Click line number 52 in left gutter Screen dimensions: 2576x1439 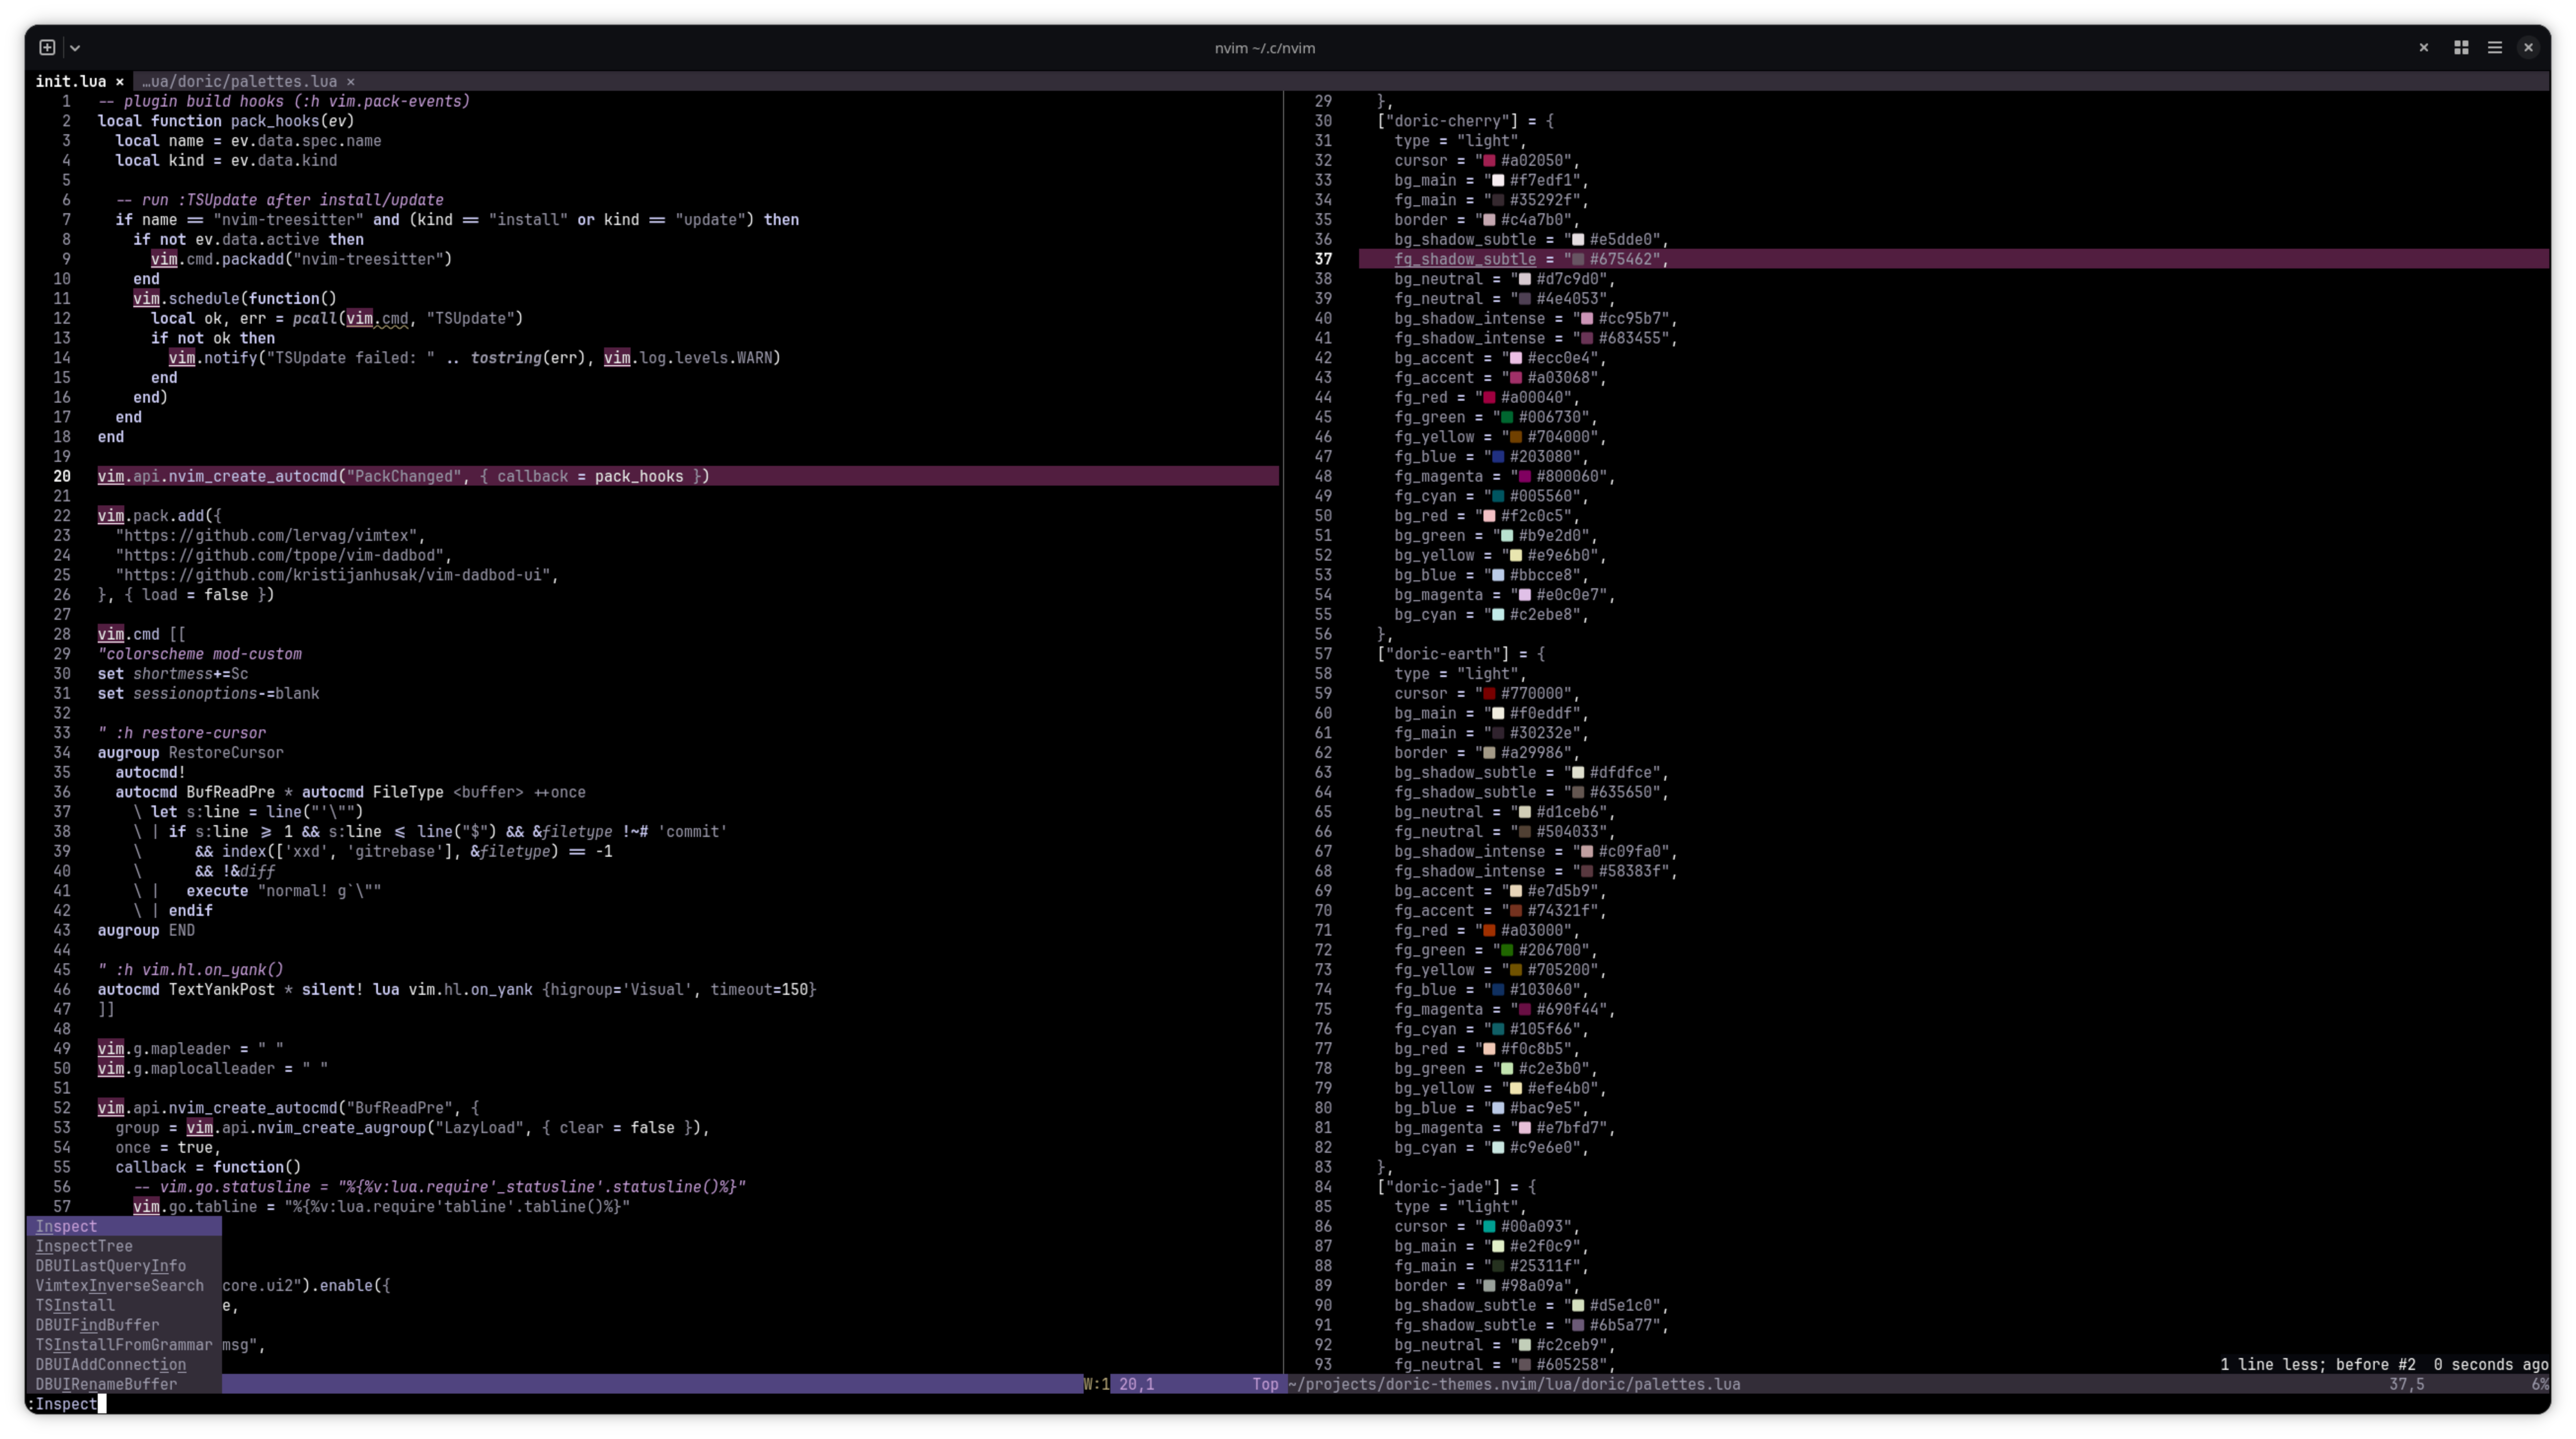pyautogui.click(x=62, y=1108)
